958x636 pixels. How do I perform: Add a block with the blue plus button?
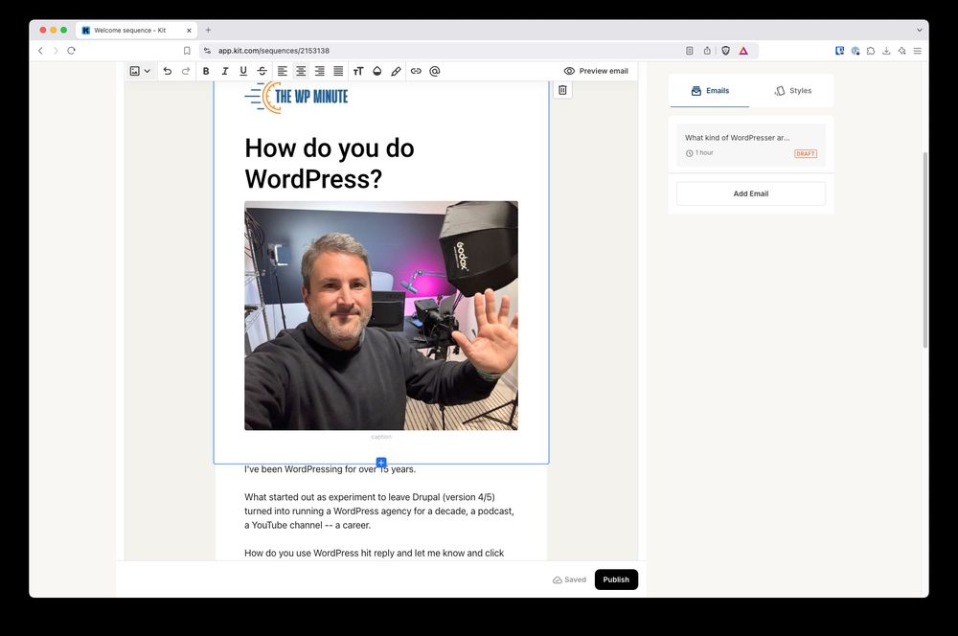[x=381, y=463]
